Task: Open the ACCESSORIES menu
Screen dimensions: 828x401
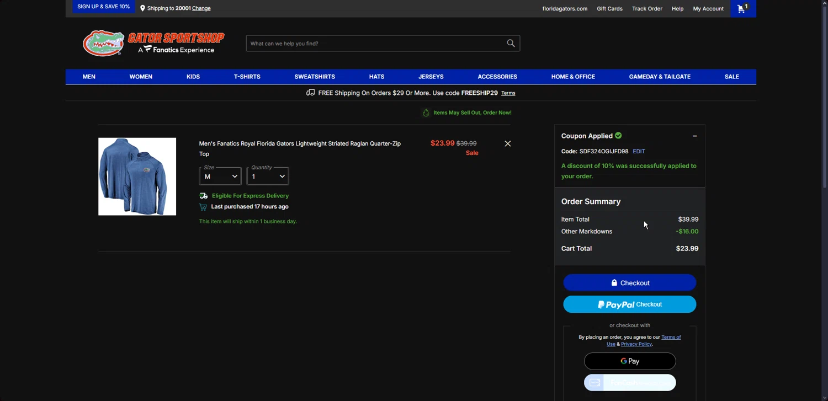Action: pos(497,77)
